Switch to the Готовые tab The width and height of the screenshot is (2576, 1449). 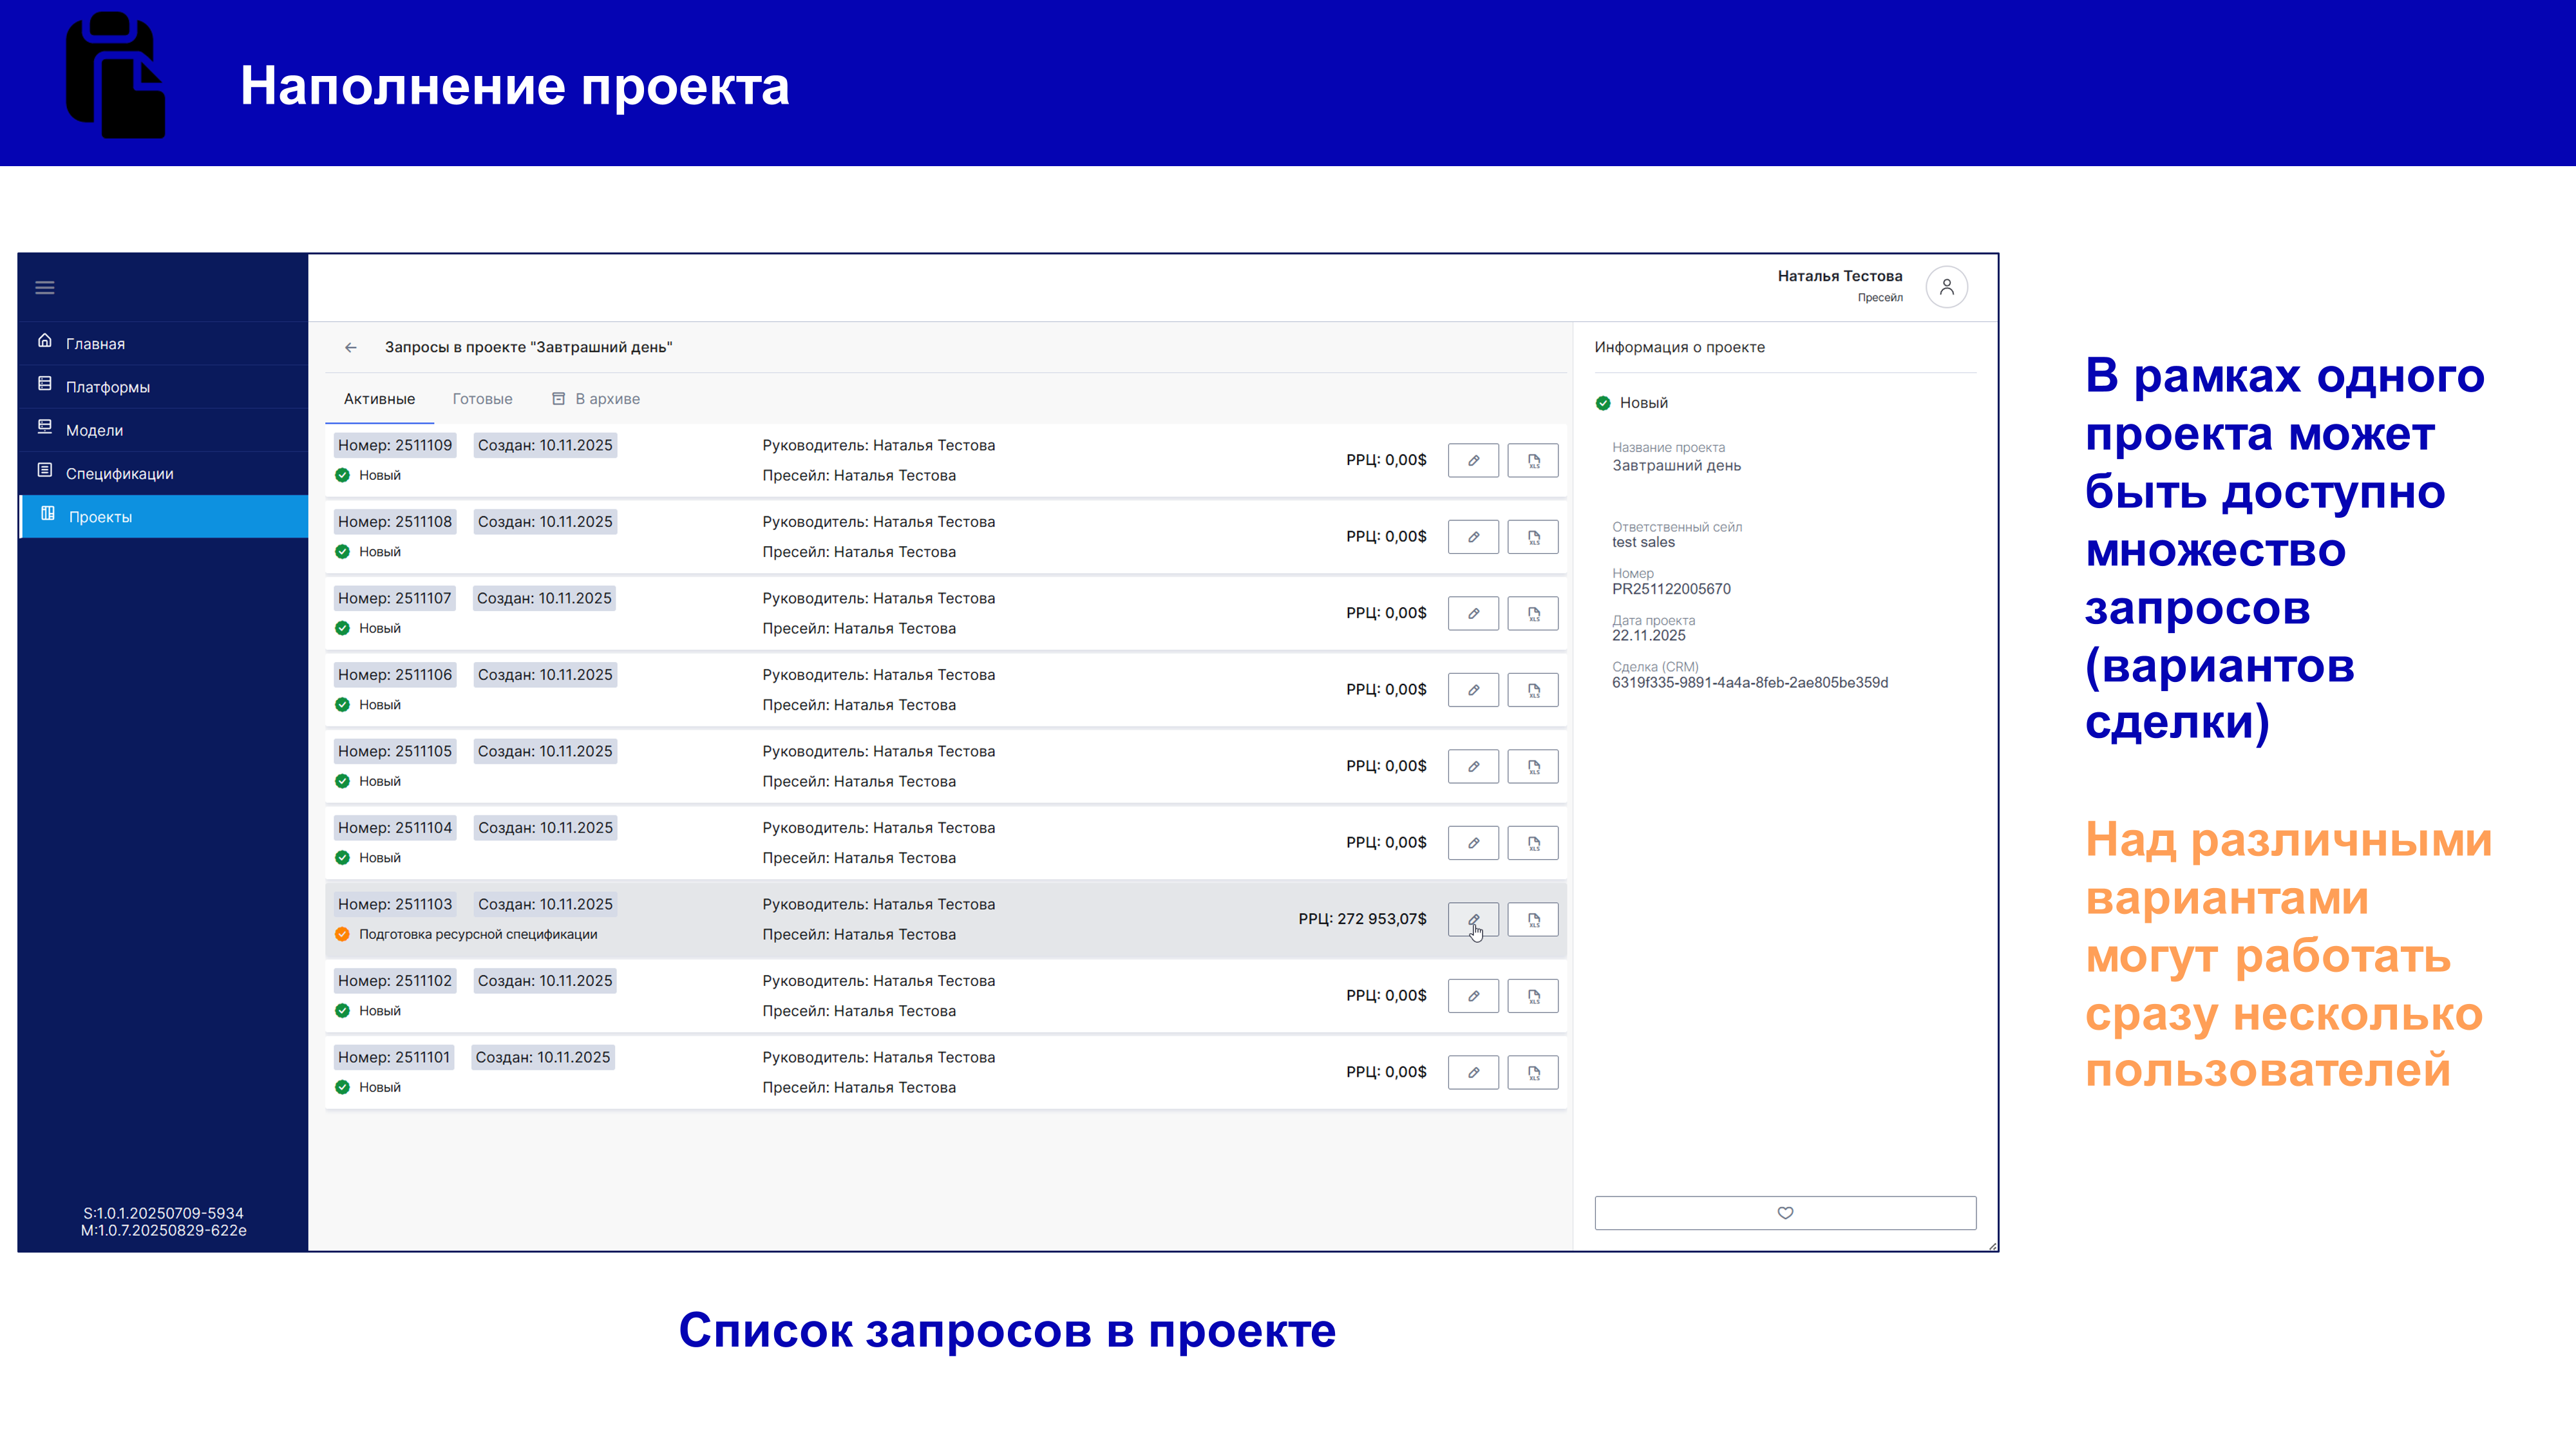click(x=482, y=398)
